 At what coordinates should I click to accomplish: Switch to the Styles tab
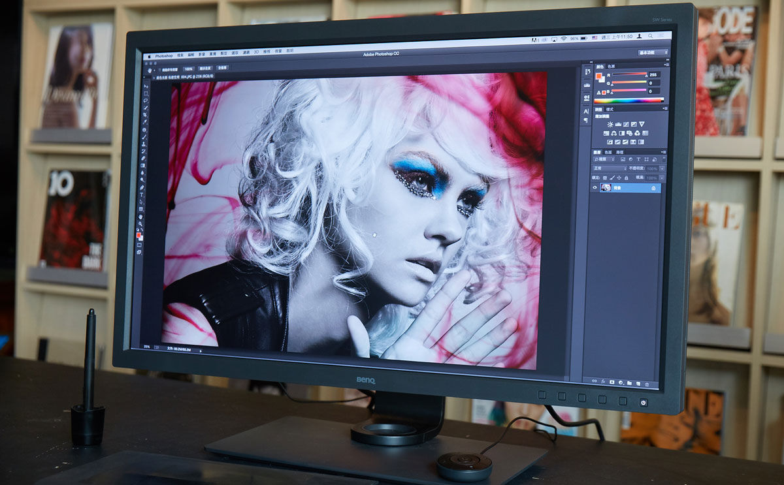[x=610, y=109]
